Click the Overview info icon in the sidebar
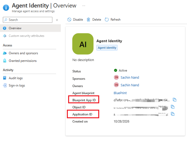Screen dimensions: 187x144 click(x=4, y=28)
